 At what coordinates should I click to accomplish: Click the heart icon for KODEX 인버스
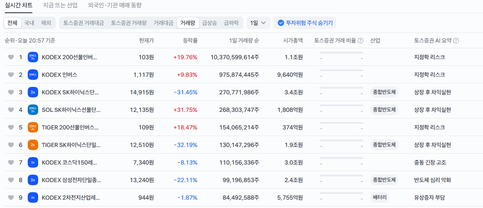(11, 75)
